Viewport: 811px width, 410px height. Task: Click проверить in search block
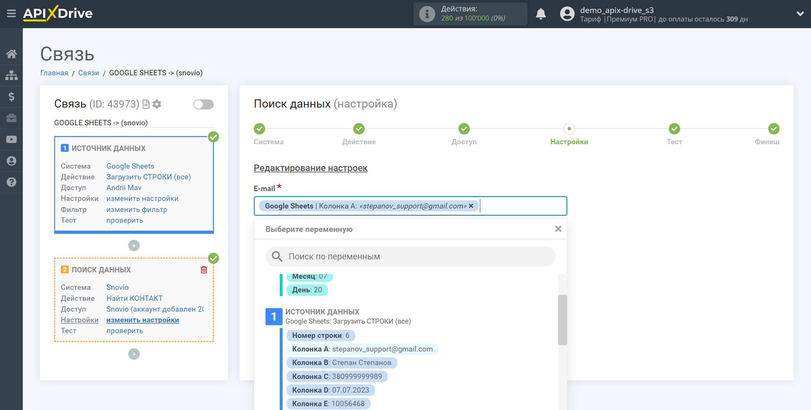[x=125, y=331]
